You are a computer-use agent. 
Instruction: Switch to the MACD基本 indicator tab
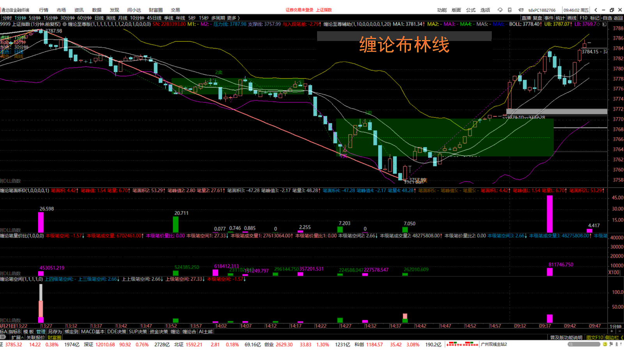(92, 331)
